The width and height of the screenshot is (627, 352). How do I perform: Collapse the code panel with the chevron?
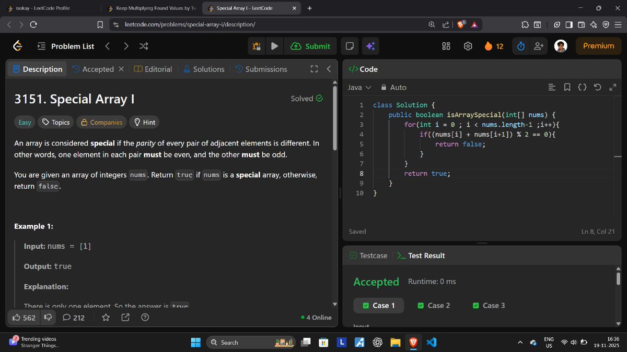point(328,68)
